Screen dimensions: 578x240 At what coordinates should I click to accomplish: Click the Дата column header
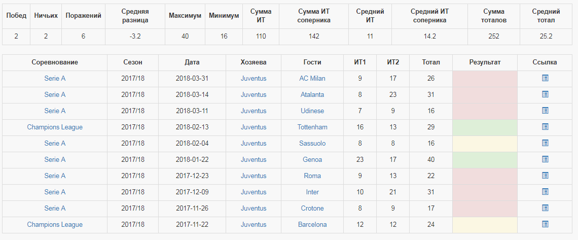tap(192, 62)
